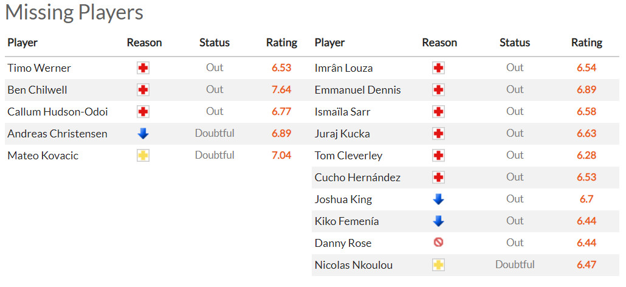Click Kiko Femenía's blue down arrow icon
Viewport: 626px width, 287px height.
click(x=438, y=221)
